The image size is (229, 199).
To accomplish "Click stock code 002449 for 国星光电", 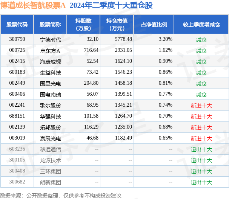I will 17,83.
